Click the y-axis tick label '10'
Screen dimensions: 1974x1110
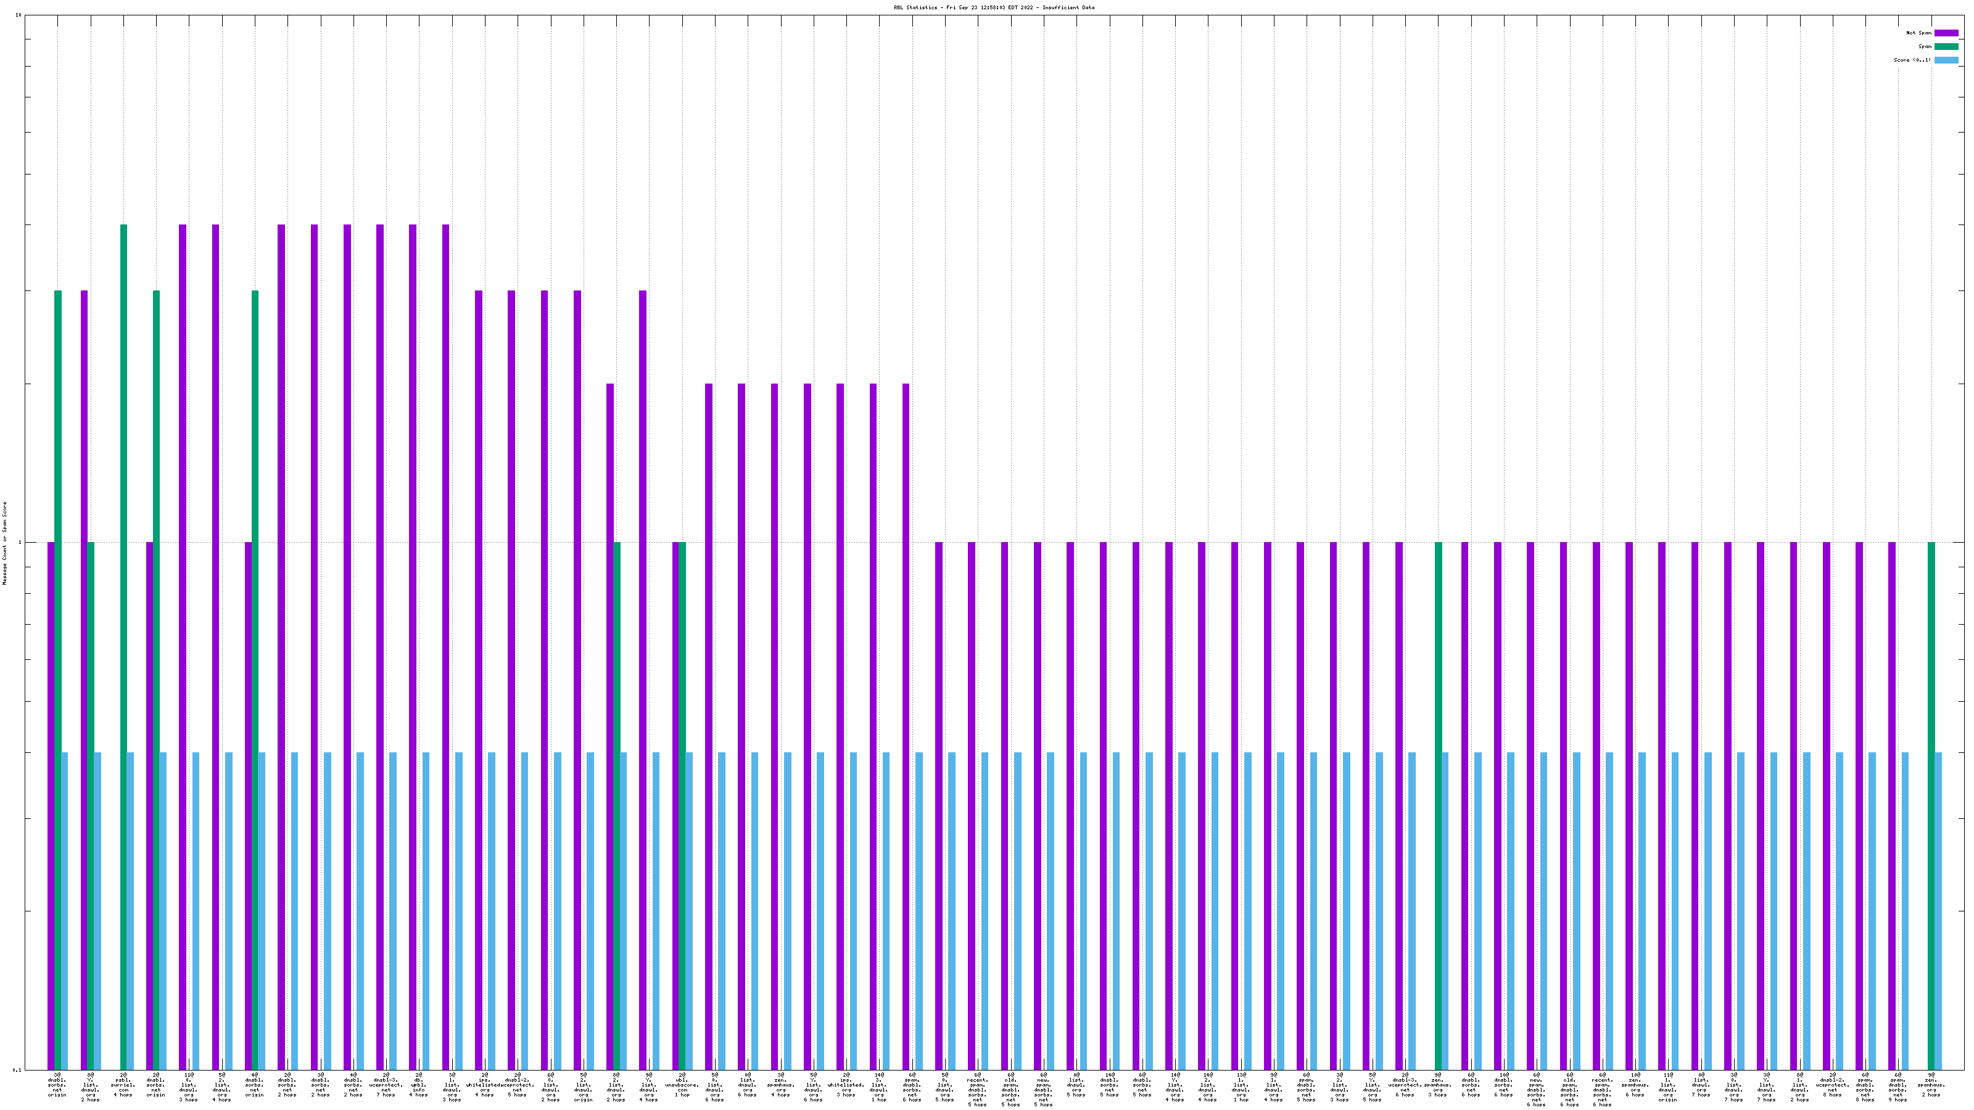(x=19, y=15)
